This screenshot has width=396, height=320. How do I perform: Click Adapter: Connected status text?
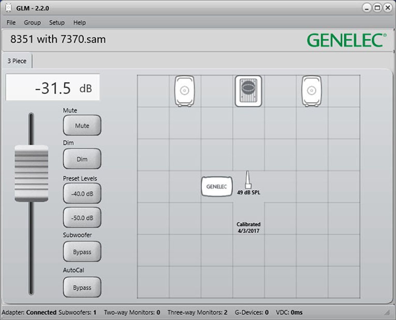29,312
